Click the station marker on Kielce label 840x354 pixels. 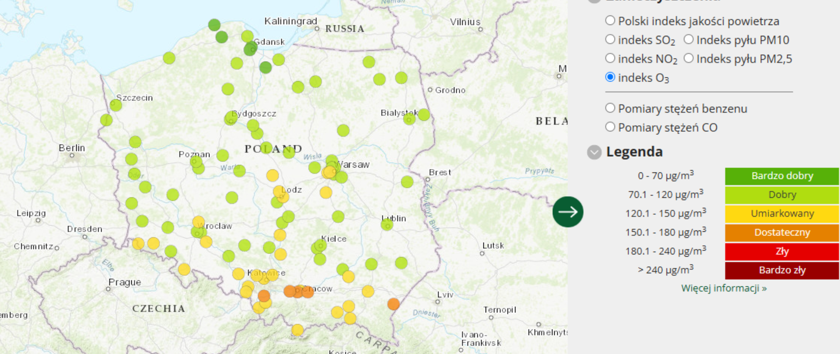pyautogui.click(x=320, y=246)
